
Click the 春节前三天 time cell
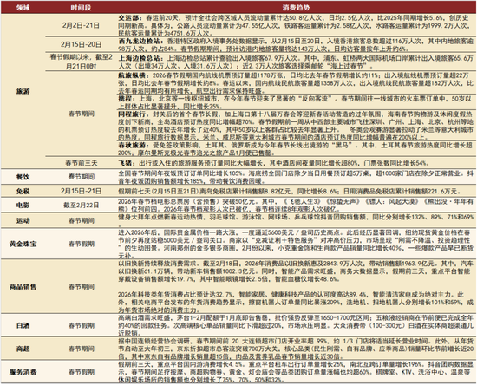pos(81,163)
